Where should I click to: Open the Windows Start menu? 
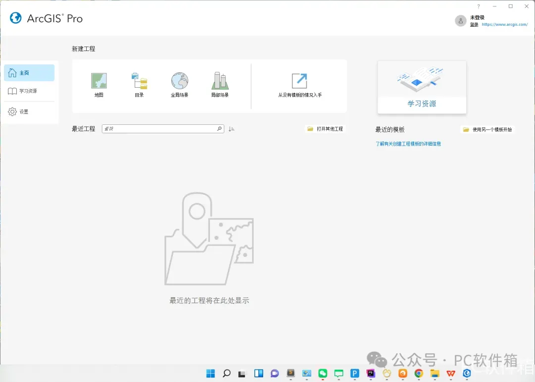click(x=211, y=374)
